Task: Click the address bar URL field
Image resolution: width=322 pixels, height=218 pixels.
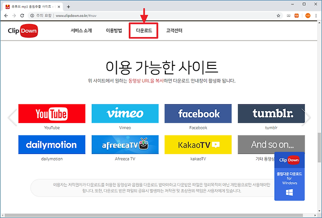Action: pos(156,16)
